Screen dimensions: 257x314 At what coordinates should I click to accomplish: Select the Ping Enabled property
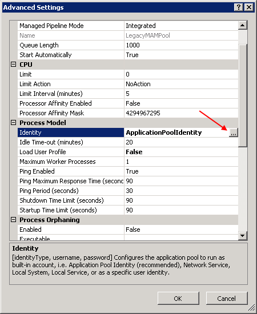click(71, 171)
